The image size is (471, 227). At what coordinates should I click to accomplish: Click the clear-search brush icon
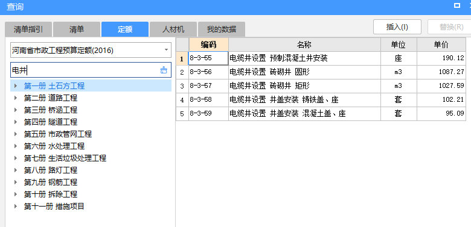pyautogui.click(x=164, y=70)
